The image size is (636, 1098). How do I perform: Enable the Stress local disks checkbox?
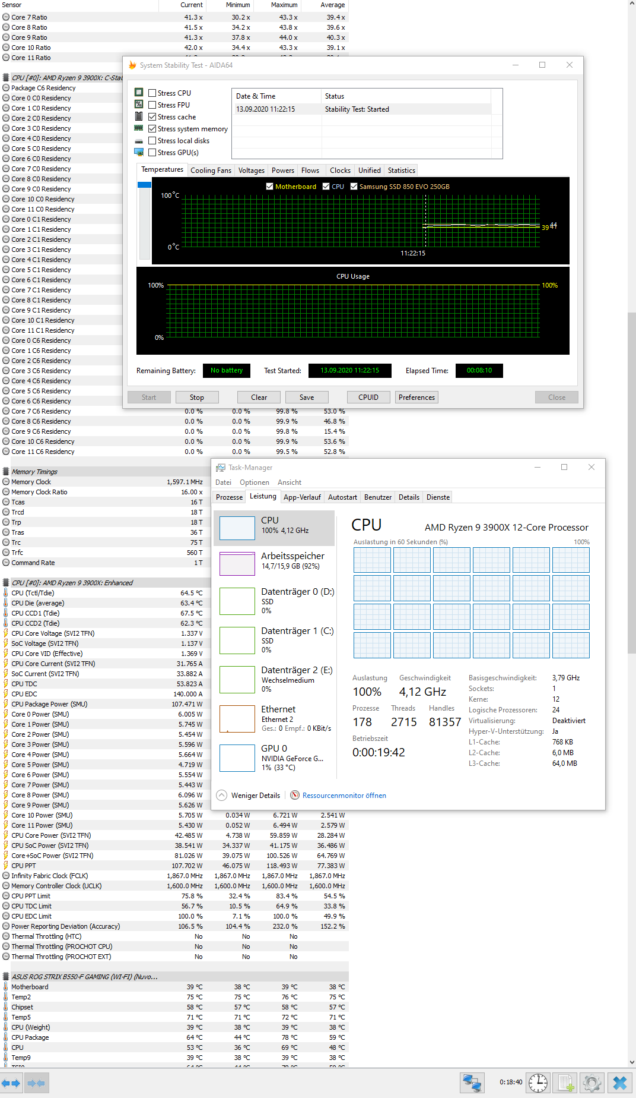click(152, 140)
